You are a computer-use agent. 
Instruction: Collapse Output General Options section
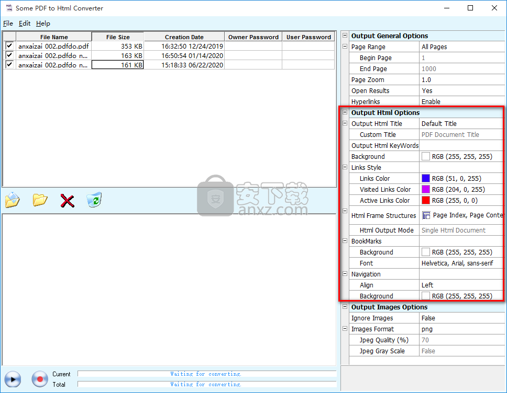(x=345, y=36)
